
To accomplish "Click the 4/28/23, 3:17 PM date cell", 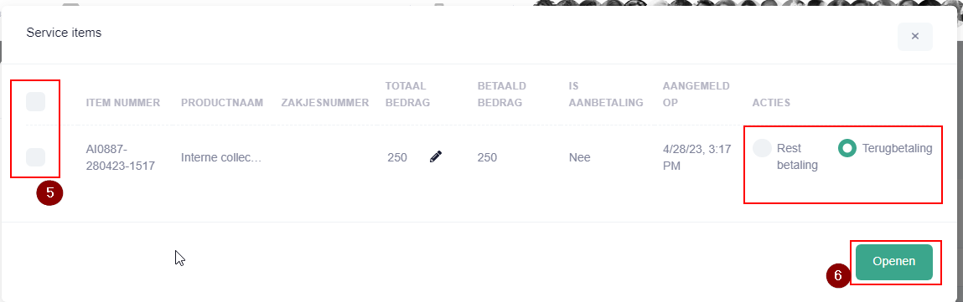I will point(697,156).
